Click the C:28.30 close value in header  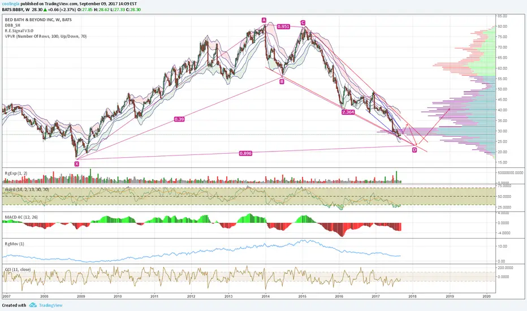[x=133, y=10]
